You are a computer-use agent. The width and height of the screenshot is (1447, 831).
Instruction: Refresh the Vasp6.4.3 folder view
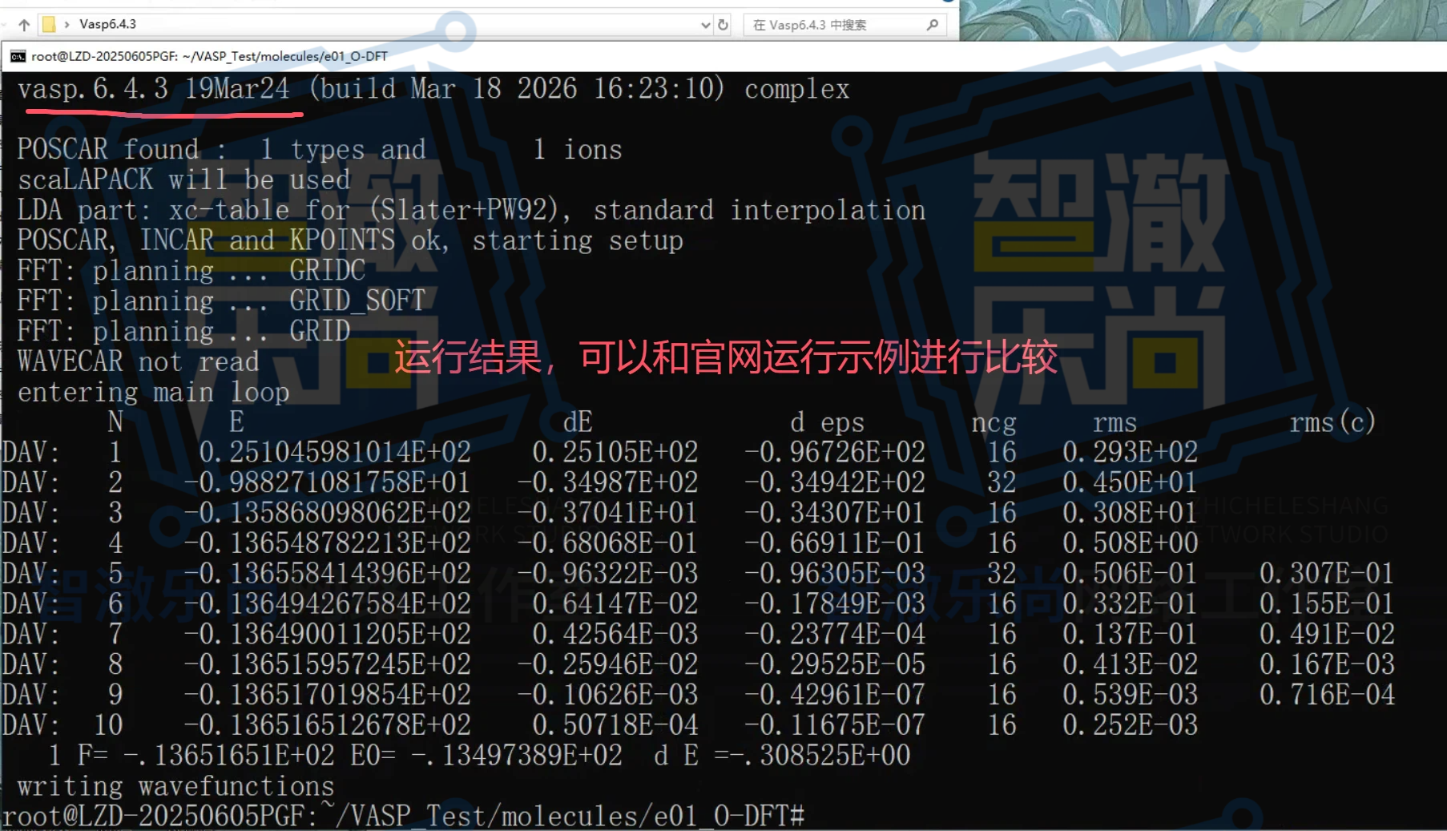pyautogui.click(x=723, y=25)
